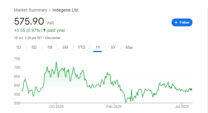Viewport: 208px width, 113px height.
Task: Click the INR currency label
Action: [x=50, y=23]
